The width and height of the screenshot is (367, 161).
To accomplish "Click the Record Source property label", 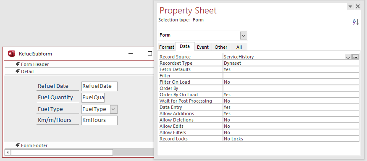I will tap(175, 57).
